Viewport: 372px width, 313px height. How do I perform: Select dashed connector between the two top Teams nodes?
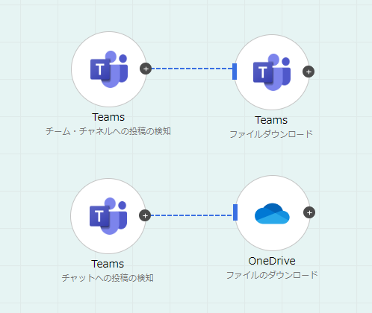pyautogui.click(x=192, y=69)
